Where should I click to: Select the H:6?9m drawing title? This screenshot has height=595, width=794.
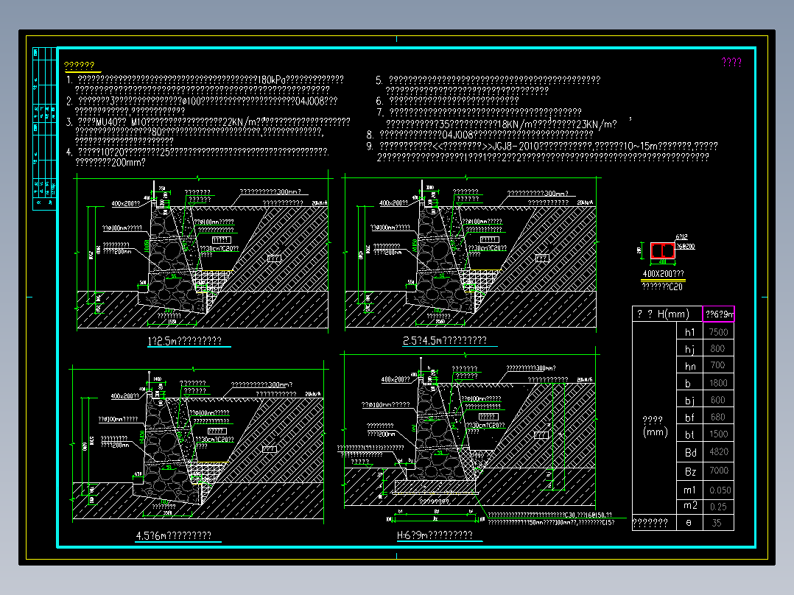(x=435, y=535)
